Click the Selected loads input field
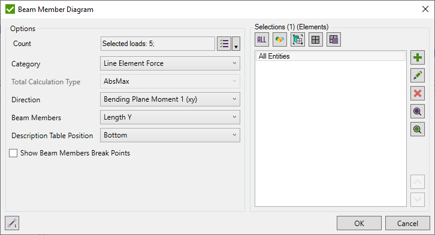This screenshot has height=235, width=435. coord(158,44)
